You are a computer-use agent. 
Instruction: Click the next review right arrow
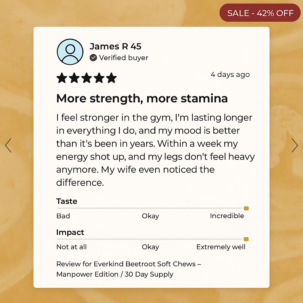(294, 145)
